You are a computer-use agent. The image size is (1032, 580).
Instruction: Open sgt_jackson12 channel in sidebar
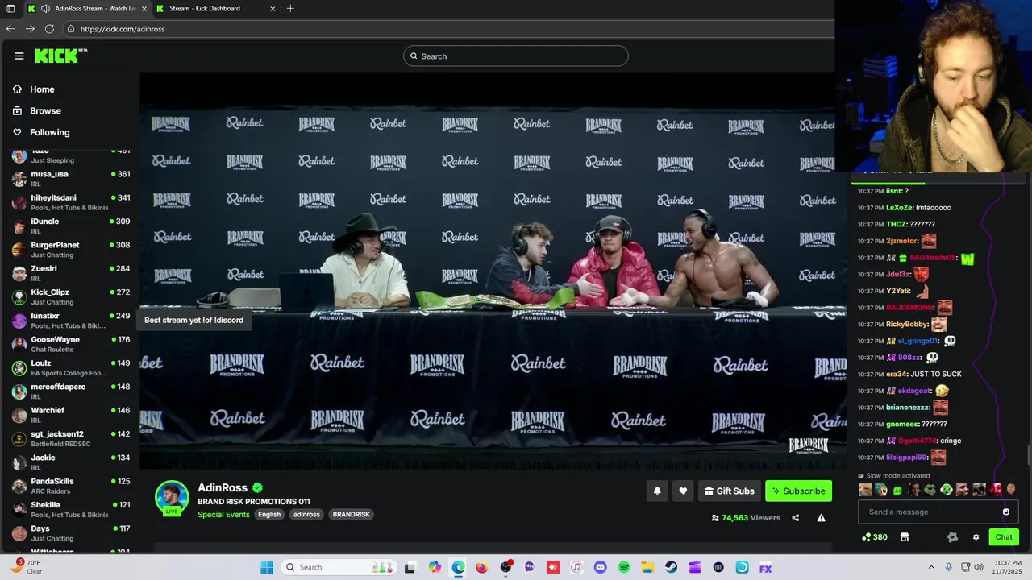(x=71, y=438)
